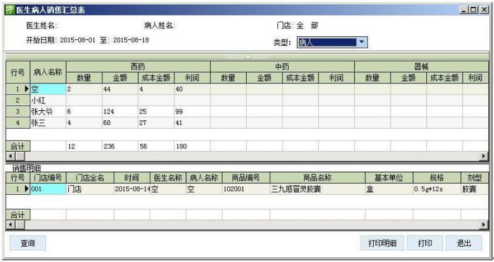This screenshot has width=494, height=262.
Task: Click the 基本单位 column header
Action: tap(389, 178)
